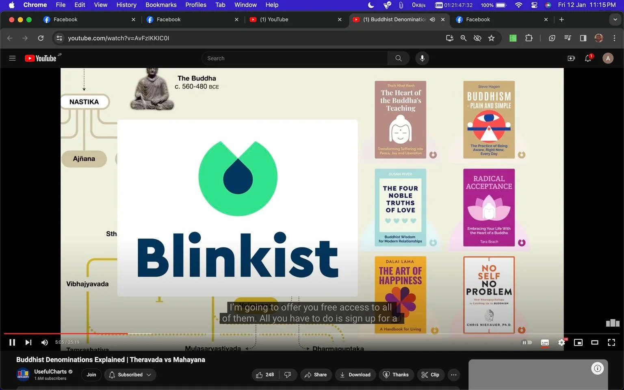The image size is (624, 390).
Task: Open miniplayer mode
Action: click(x=578, y=342)
